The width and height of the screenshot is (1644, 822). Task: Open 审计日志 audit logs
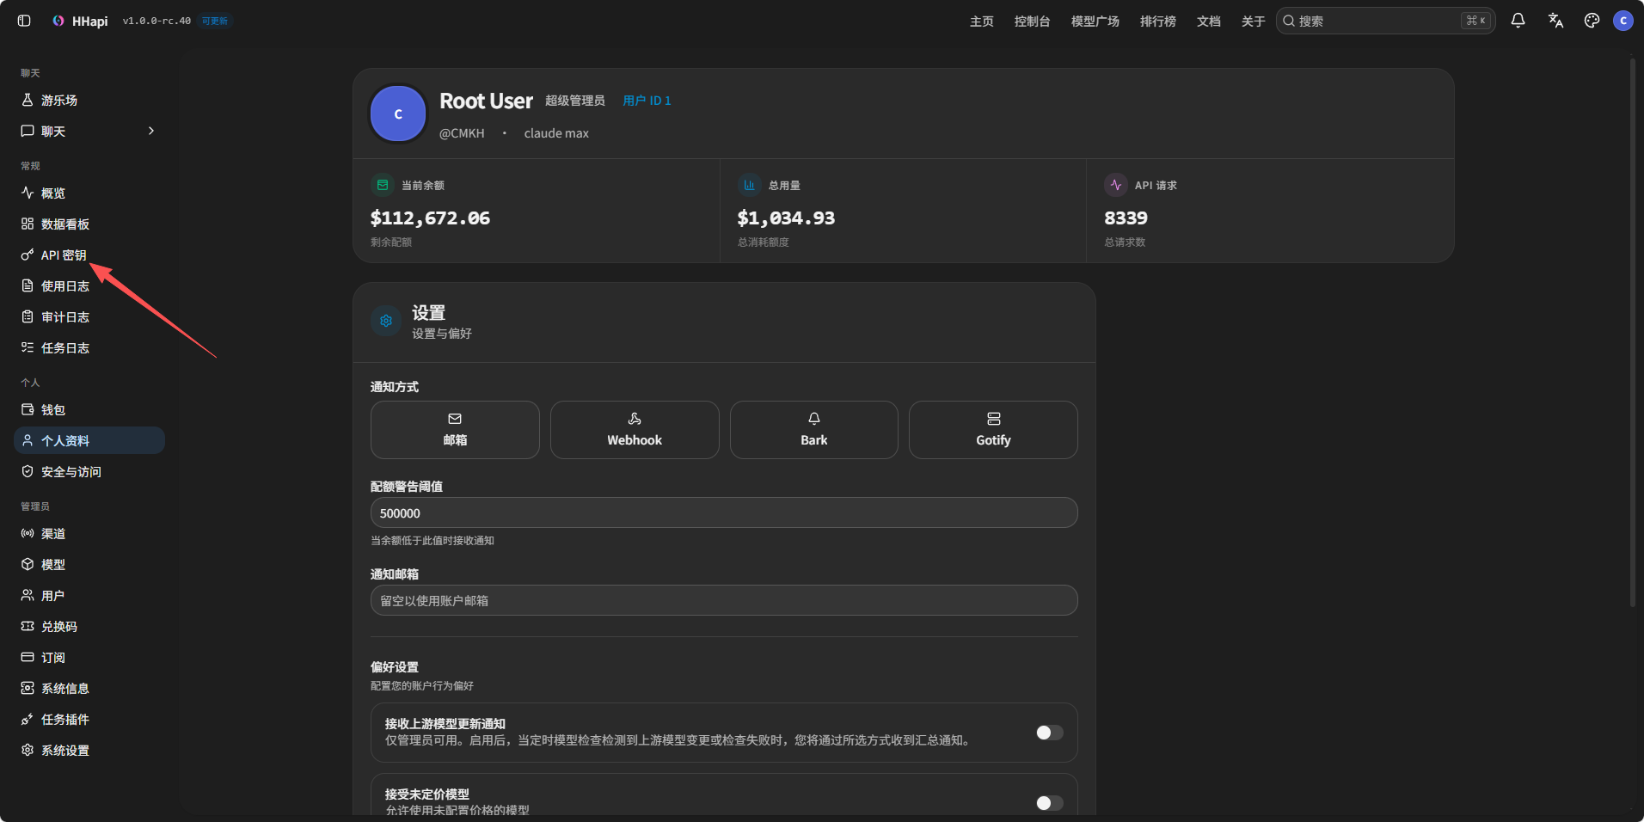tap(89, 317)
